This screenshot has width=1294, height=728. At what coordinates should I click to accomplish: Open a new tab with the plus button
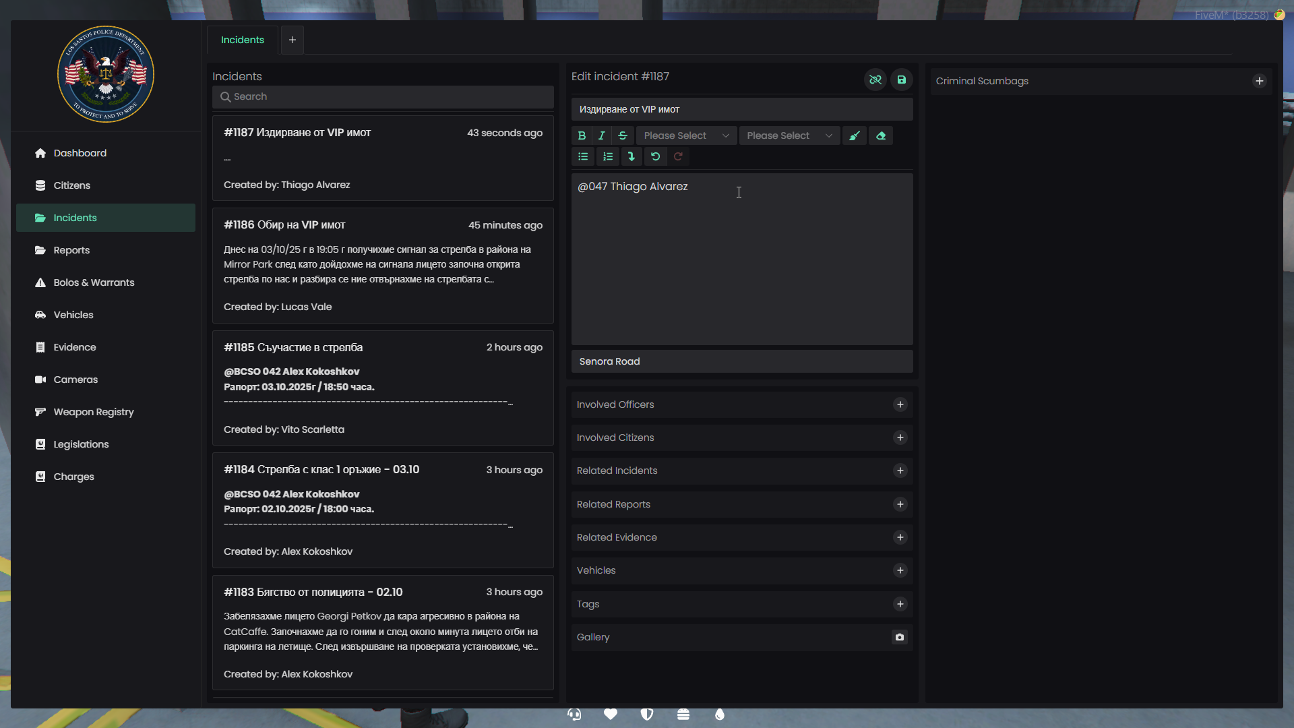point(292,40)
